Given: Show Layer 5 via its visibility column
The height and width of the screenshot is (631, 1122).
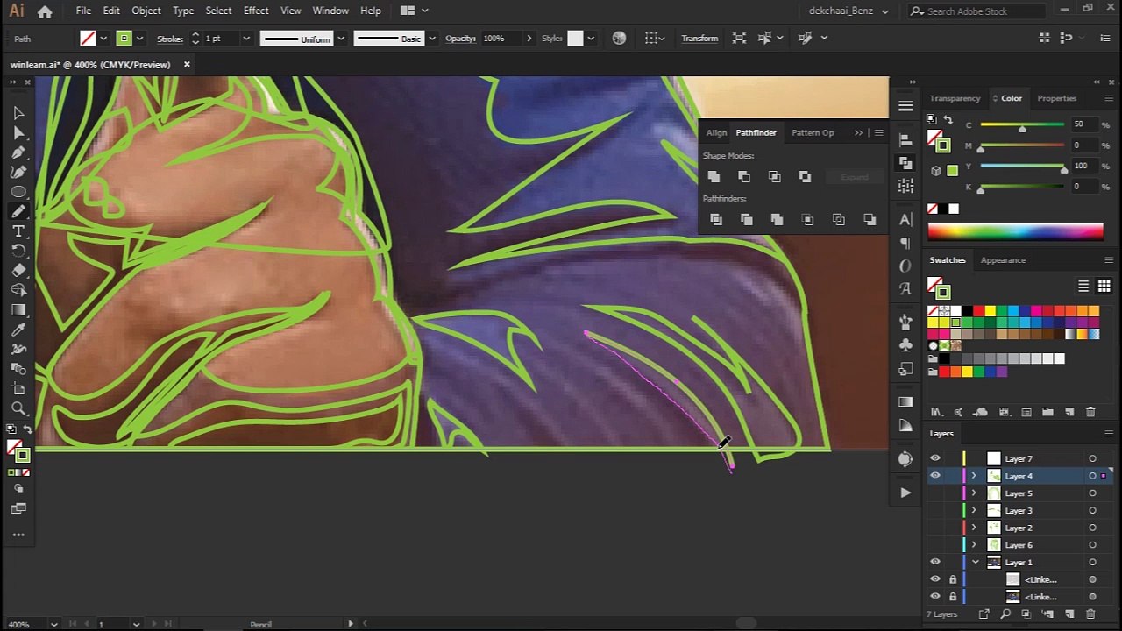Looking at the screenshot, I should pos(935,493).
